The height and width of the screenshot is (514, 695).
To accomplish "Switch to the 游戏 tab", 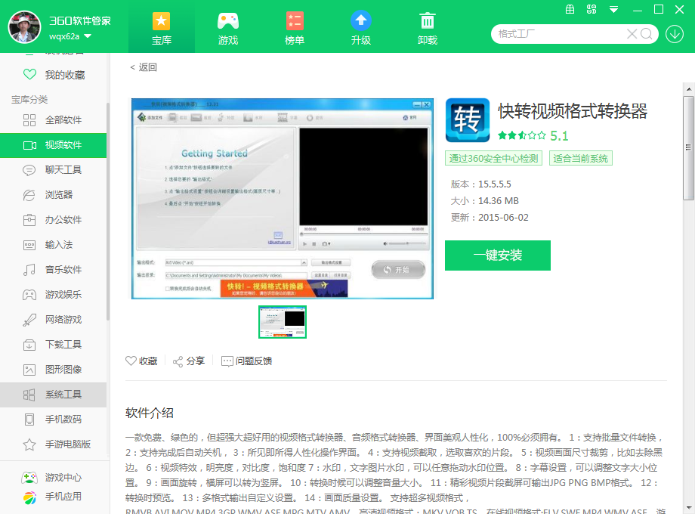I will 228,28.
